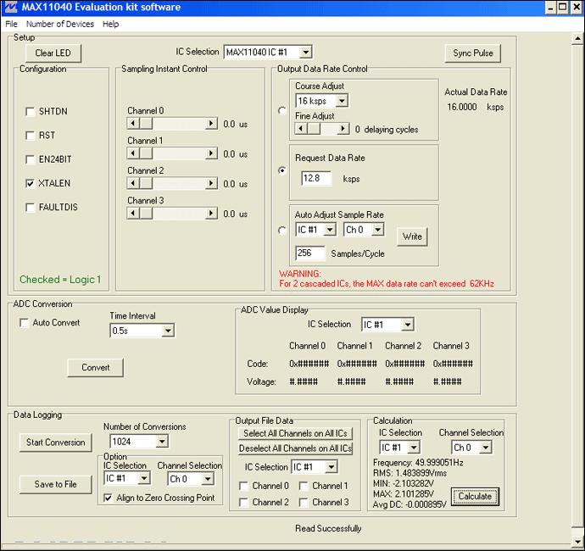This screenshot has width=585, height=551.
Task: Click the Request Data Rate input field
Action: pyautogui.click(x=316, y=179)
